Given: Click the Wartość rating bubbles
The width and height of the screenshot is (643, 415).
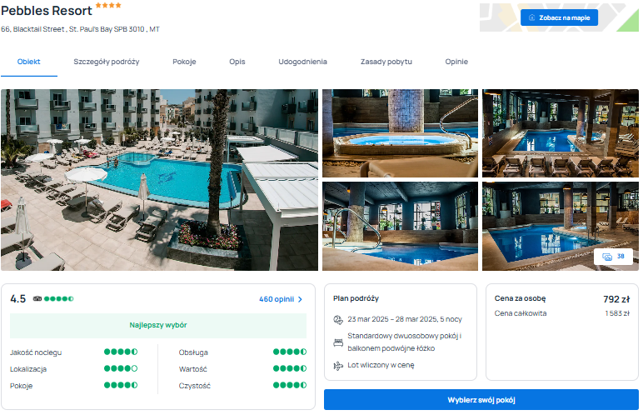Looking at the screenshot, I should click(290, 368).
